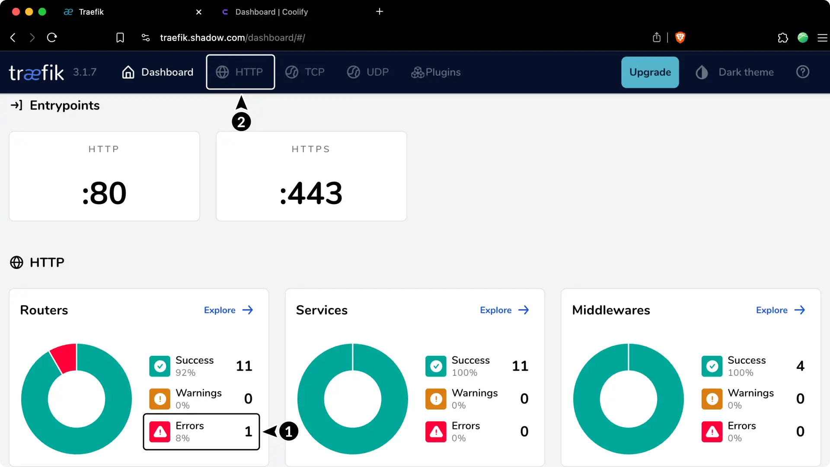Click the Services Success check icon
This screenshot has width=830, height=467.
[x=436, y=366]
